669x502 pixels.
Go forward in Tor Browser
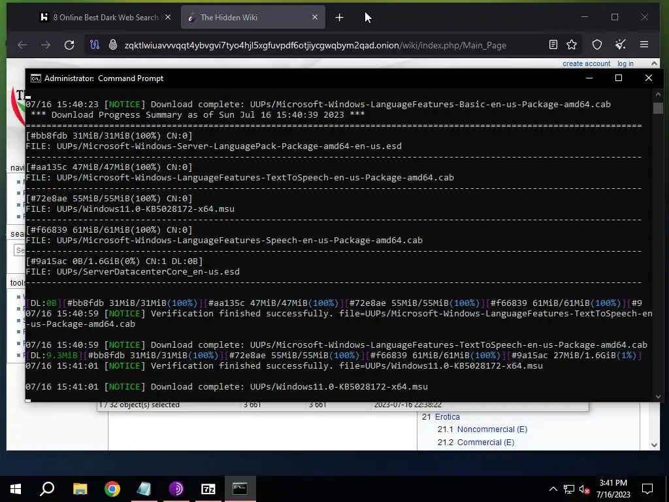[x=46, y=45]
